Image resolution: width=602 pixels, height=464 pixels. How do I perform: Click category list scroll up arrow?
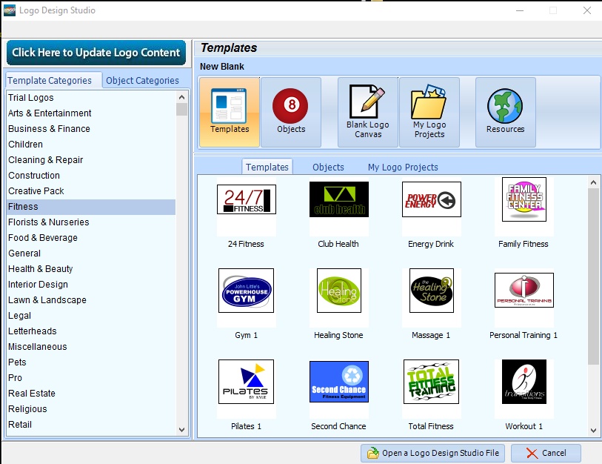(x=182, y=97)
